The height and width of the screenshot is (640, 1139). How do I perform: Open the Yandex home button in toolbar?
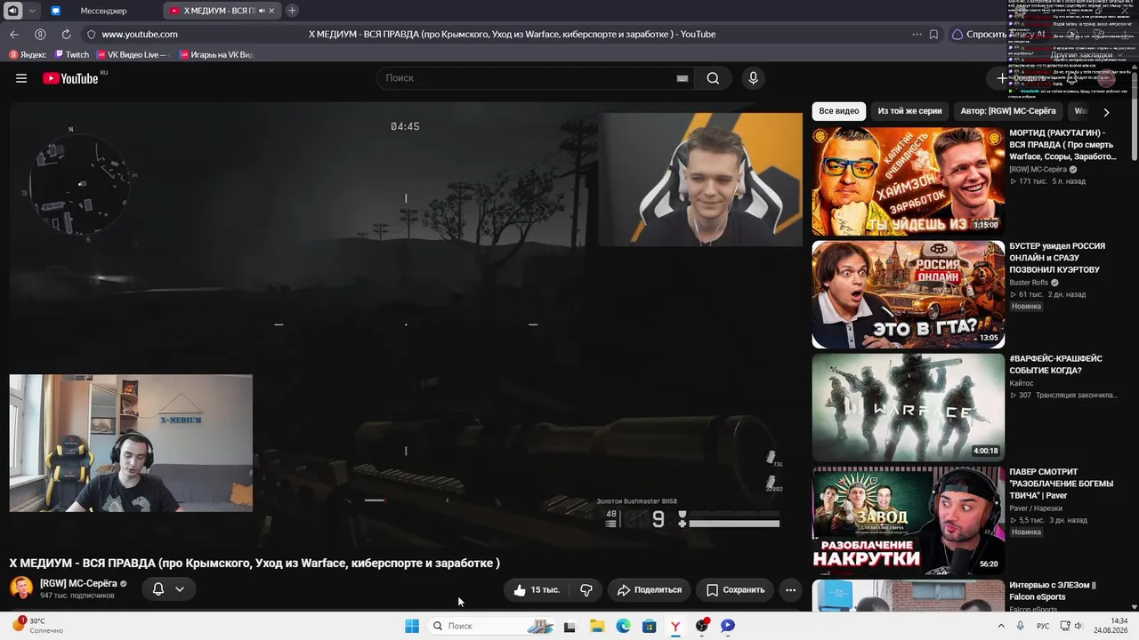(x=40, y=35)
